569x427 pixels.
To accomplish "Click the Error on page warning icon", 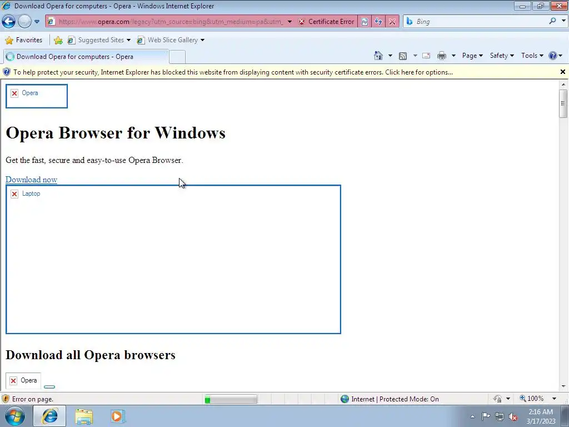I will click(6, 399).
